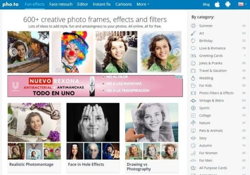
Task: Open the Summer category sun icon
Action: (x=193, y=26)
